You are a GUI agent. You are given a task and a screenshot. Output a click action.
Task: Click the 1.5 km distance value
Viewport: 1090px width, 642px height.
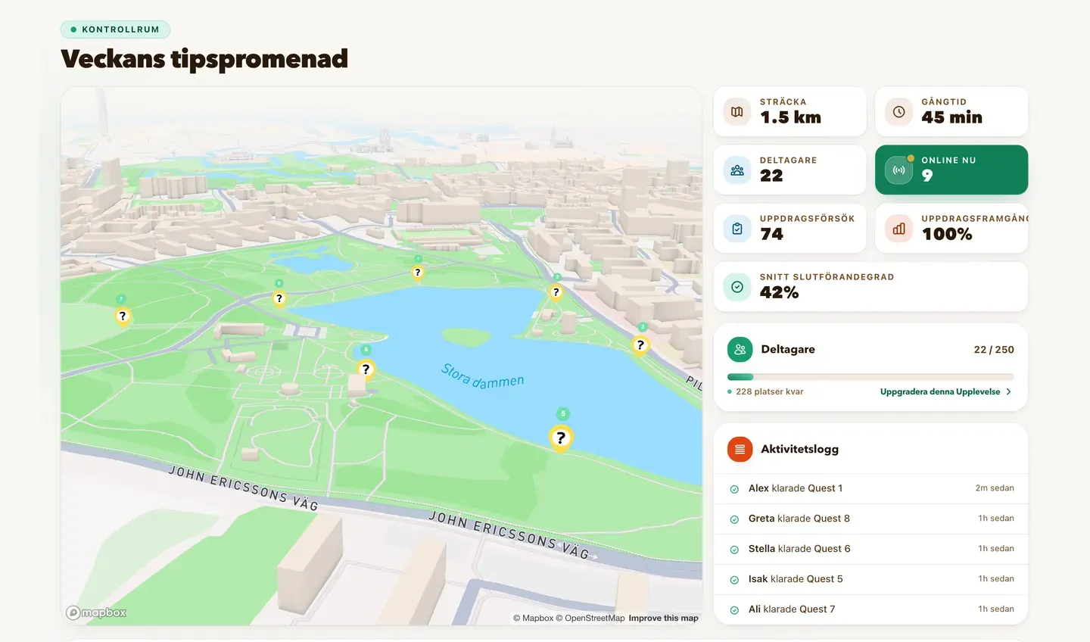click(x=790, y=117)
